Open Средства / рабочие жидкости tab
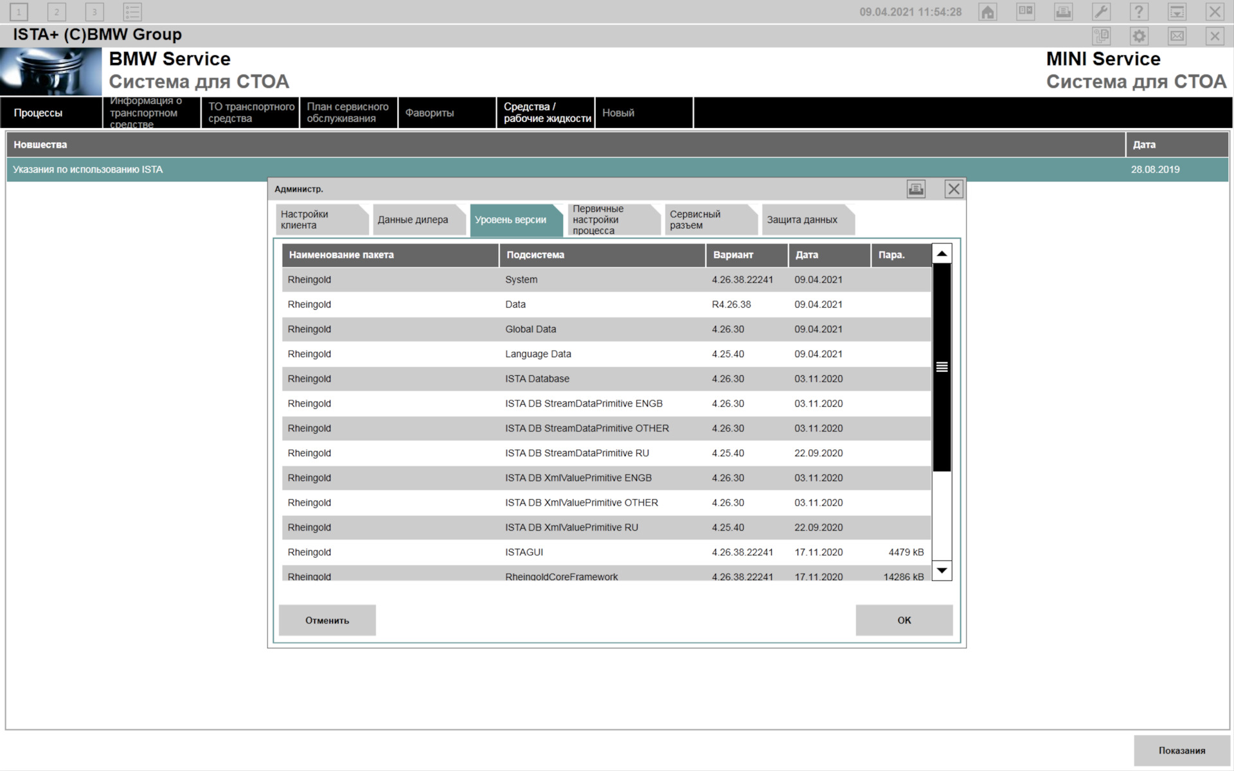Image resolution: width=1234 pixels, height=771 pixels. [546, 112]
